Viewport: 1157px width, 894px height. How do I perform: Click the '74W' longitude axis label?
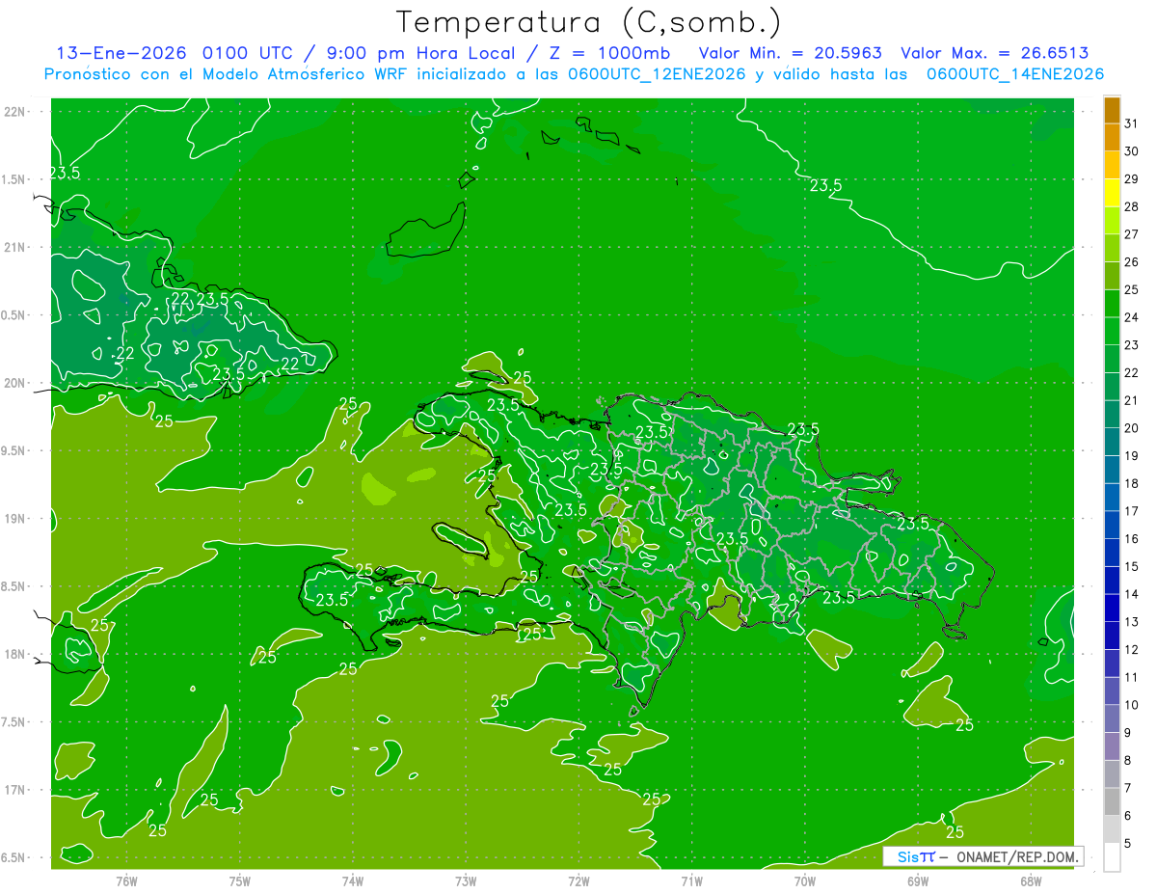coord(353,880)
